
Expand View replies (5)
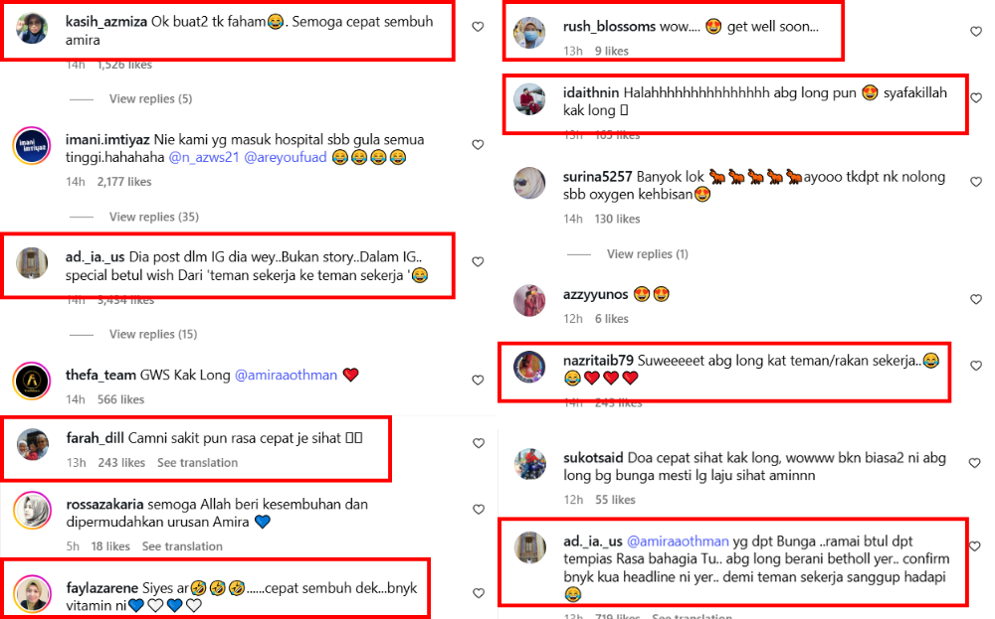tap(150, 98)
